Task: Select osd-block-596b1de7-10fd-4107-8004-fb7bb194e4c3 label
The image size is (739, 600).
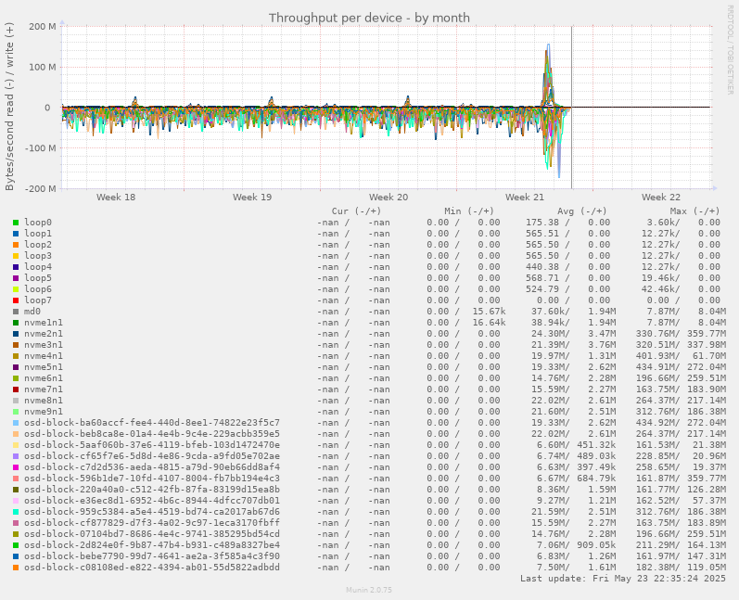Action: 152,479
